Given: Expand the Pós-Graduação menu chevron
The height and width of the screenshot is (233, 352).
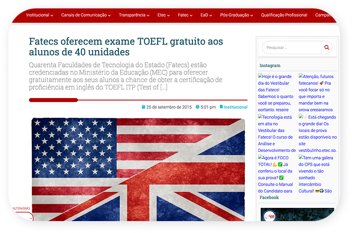Looking at the screenshot, I should [x=252, y=15].
